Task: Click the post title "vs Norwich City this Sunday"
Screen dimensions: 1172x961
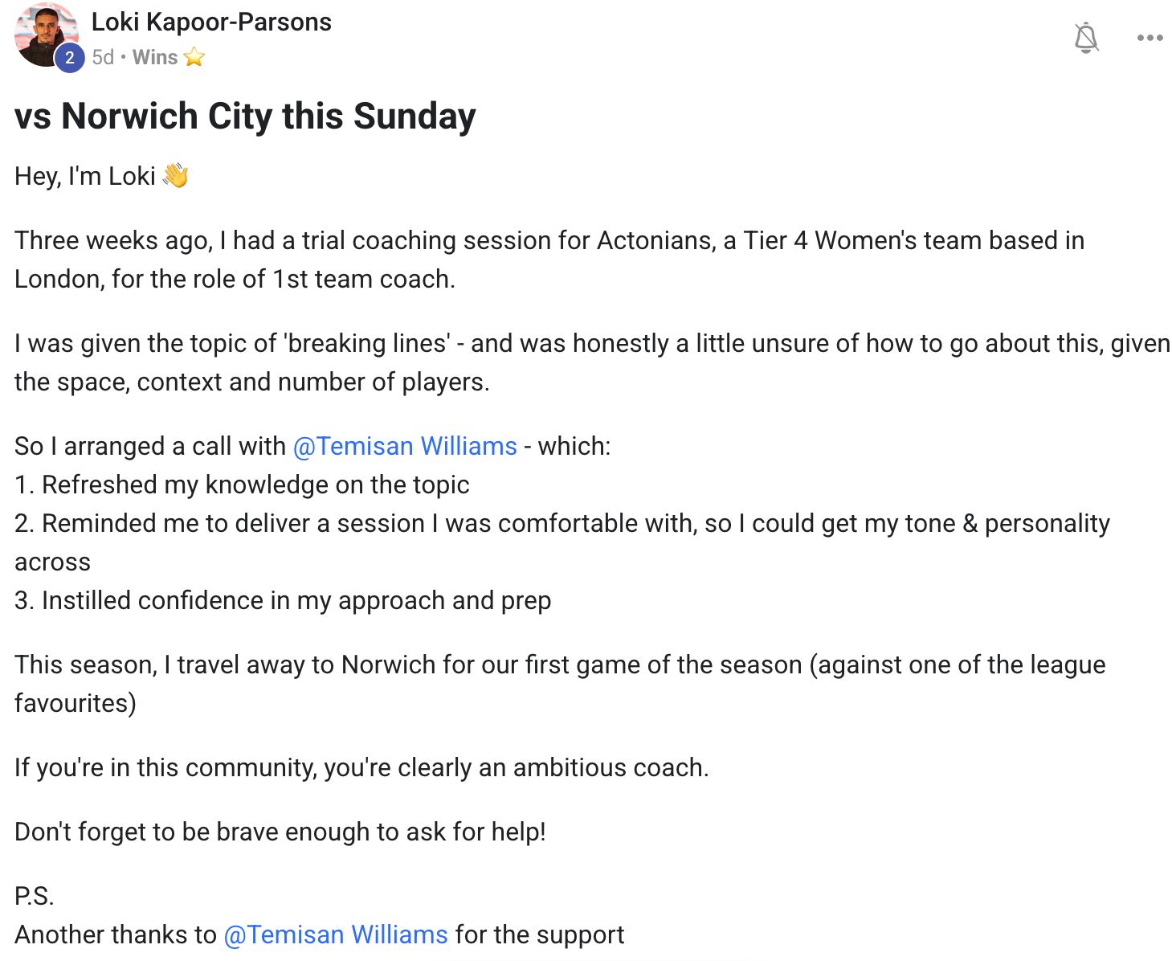Action: (245, 117)
